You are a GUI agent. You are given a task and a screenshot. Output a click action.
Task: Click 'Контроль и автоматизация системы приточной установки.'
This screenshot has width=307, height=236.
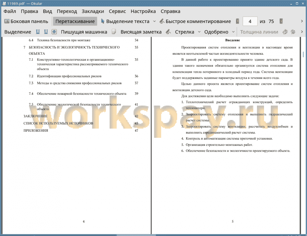pos(229,138)
